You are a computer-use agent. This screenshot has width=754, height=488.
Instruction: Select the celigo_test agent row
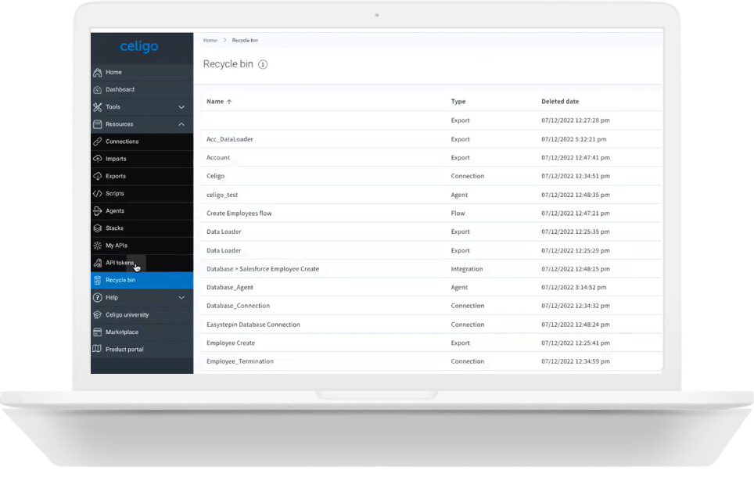(223, 195)
